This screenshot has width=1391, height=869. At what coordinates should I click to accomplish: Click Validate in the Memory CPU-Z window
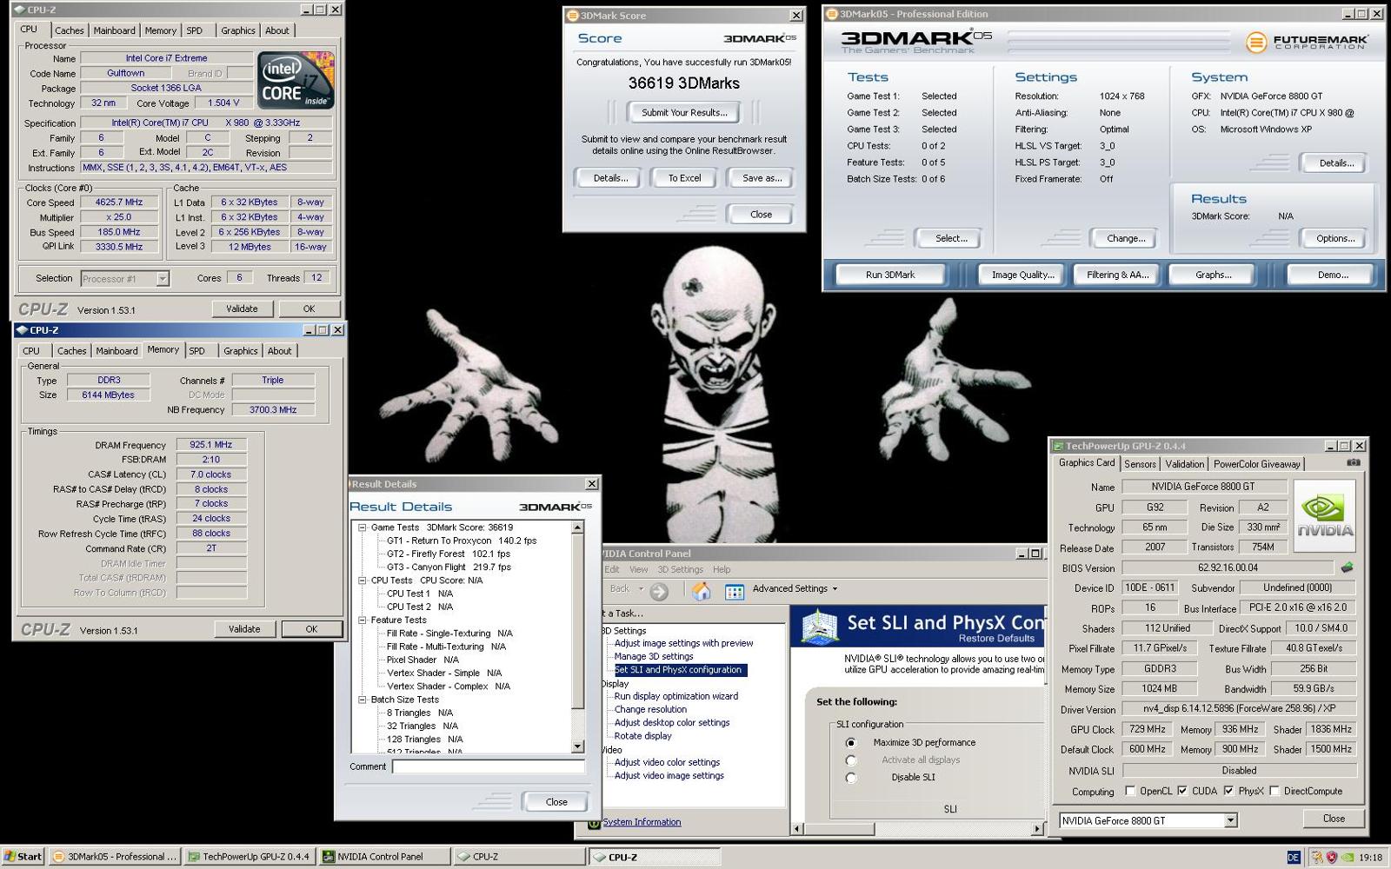pos(244,629)
